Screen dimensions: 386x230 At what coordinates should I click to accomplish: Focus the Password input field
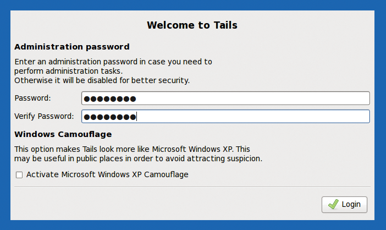point(247,98)
